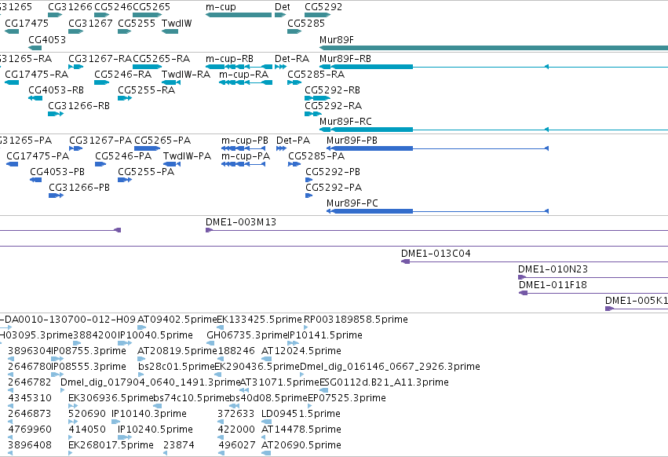This screenshot has width=668, height=457.
Task: Select the CG4053-PB protein label
Action: point(57,172)
